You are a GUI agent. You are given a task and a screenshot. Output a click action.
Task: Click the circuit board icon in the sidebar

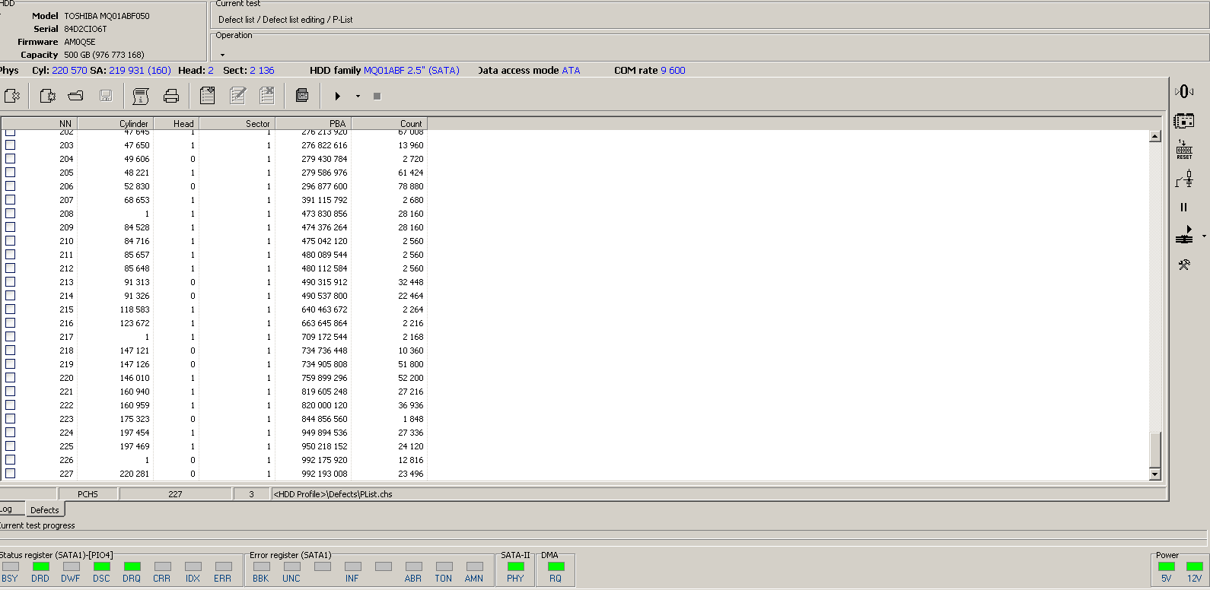coord(1184,121)
